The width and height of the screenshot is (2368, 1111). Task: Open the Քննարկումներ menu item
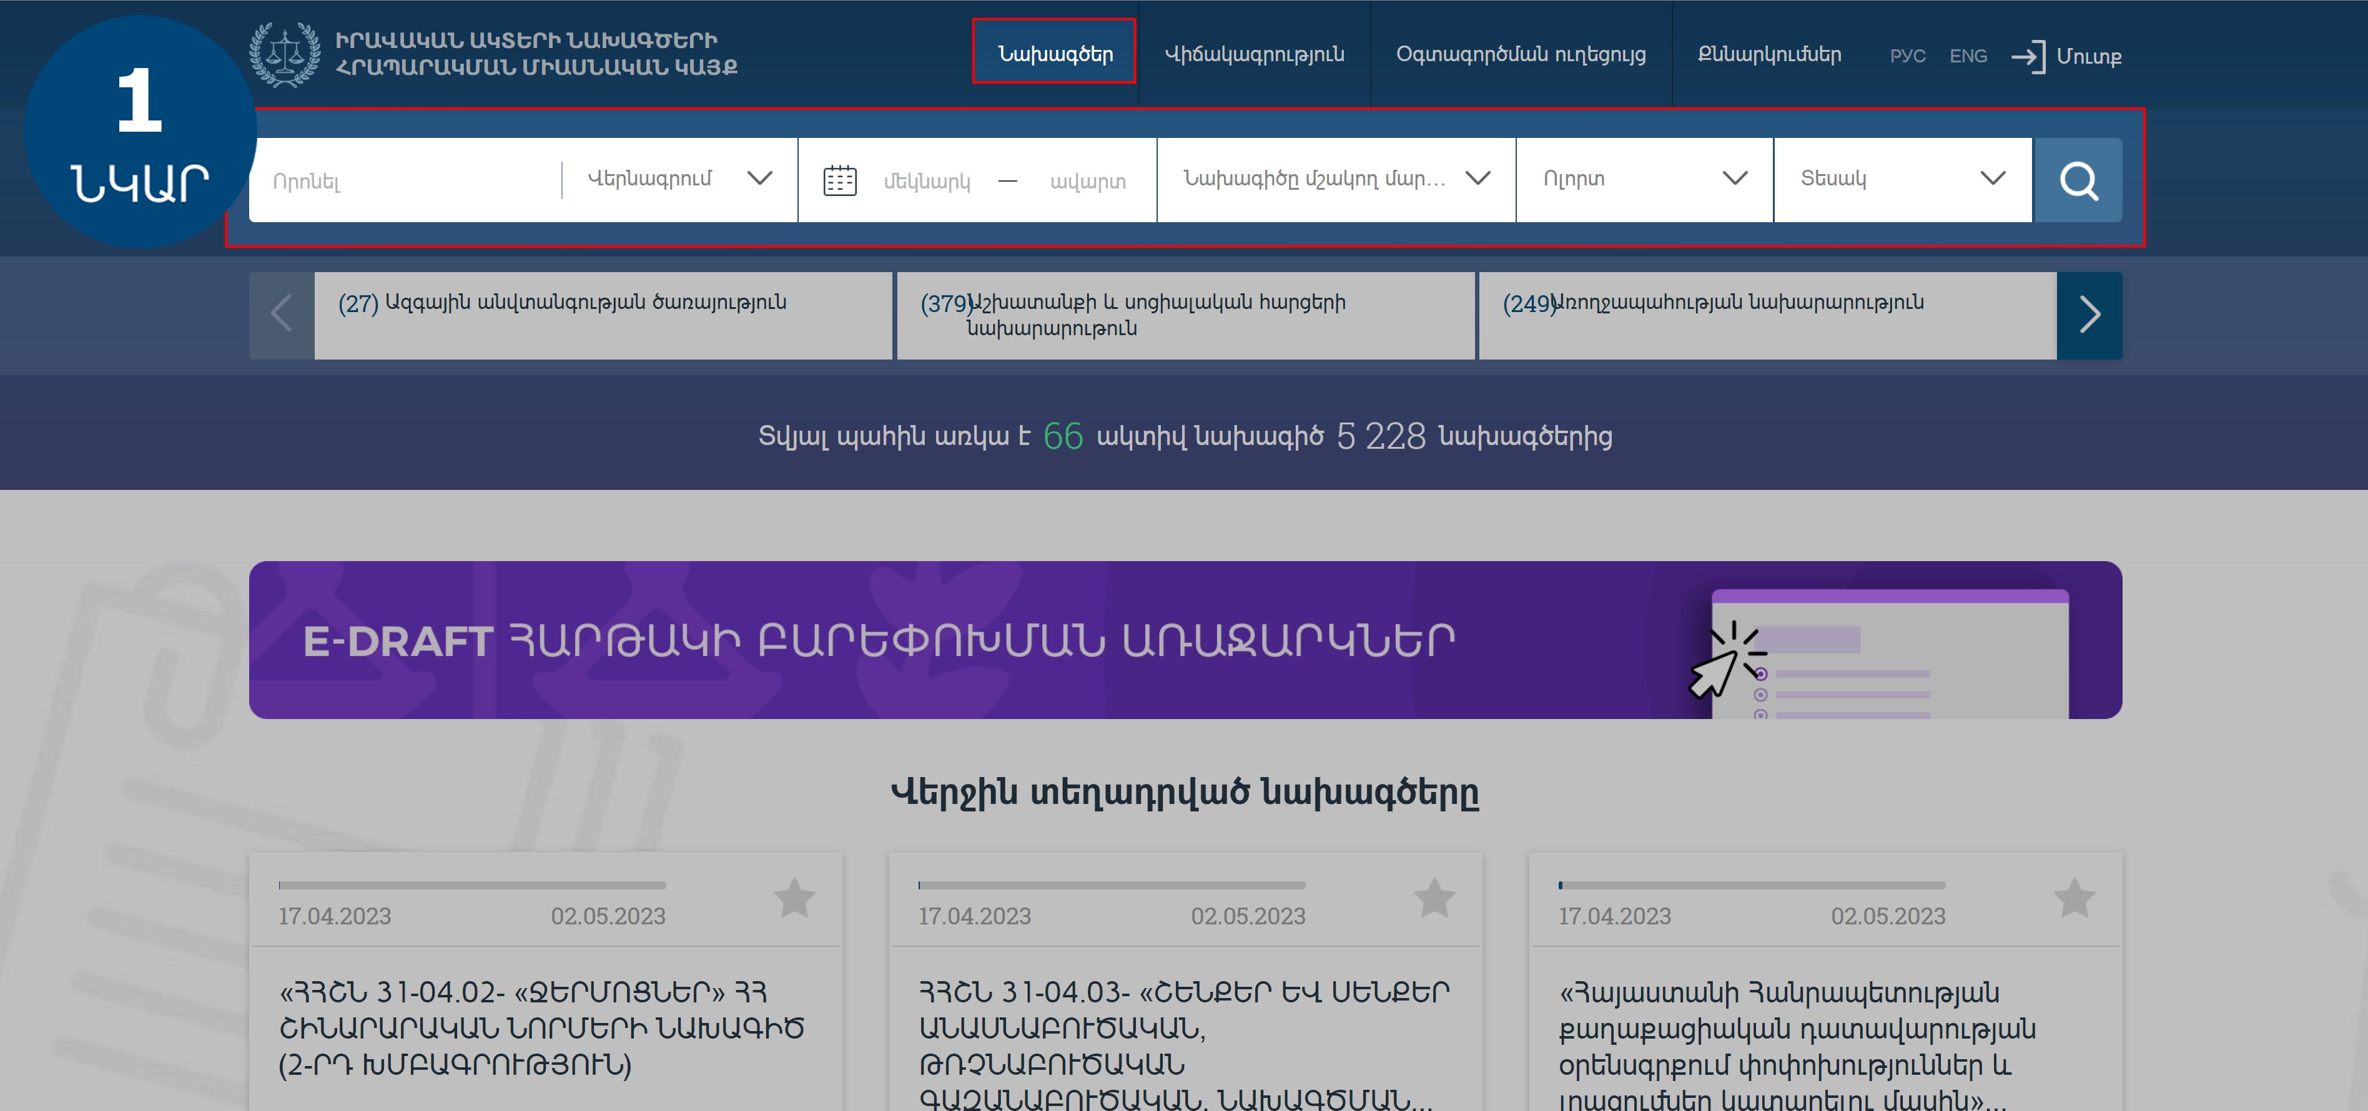coord(1769,54)
